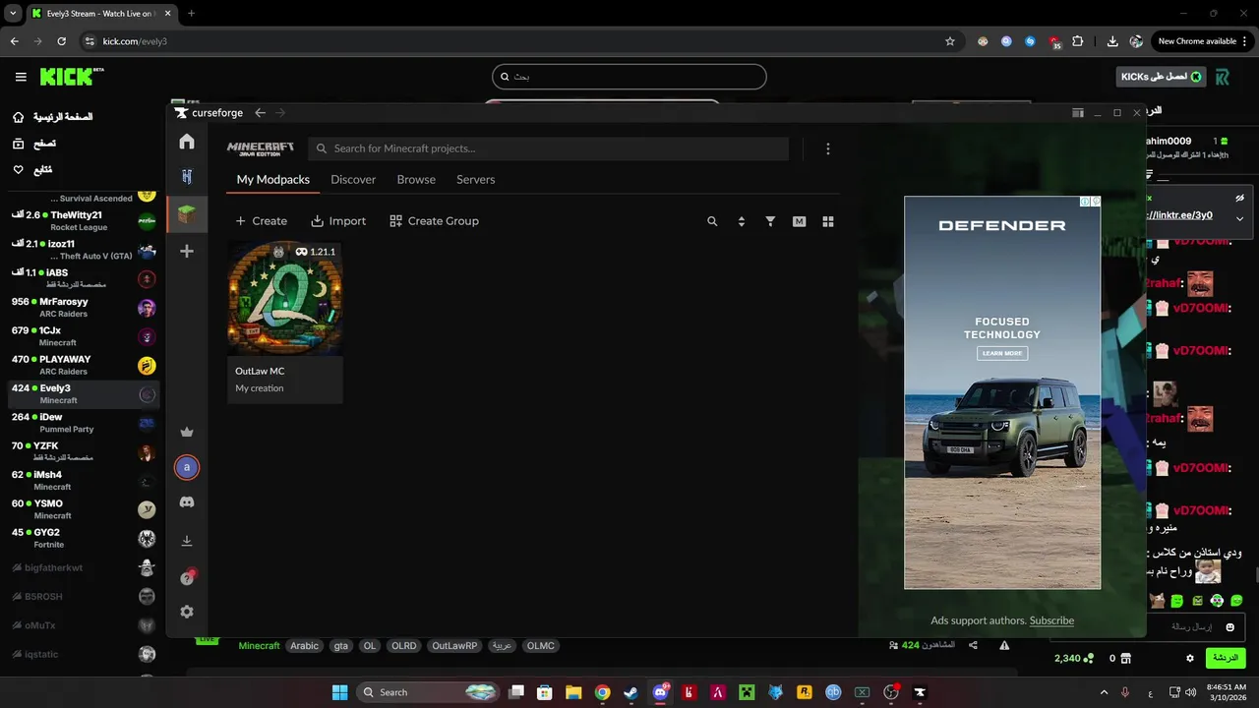Open the chat settings gear icon

pos(1190,658)
